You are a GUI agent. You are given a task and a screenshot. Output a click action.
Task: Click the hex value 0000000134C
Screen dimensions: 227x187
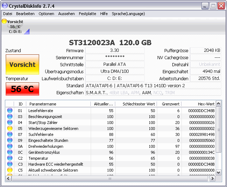click(x=202, y=152)
